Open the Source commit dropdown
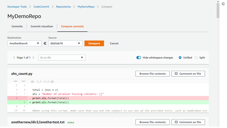This screenshot has height=128, width=227. tap(65, 43)
